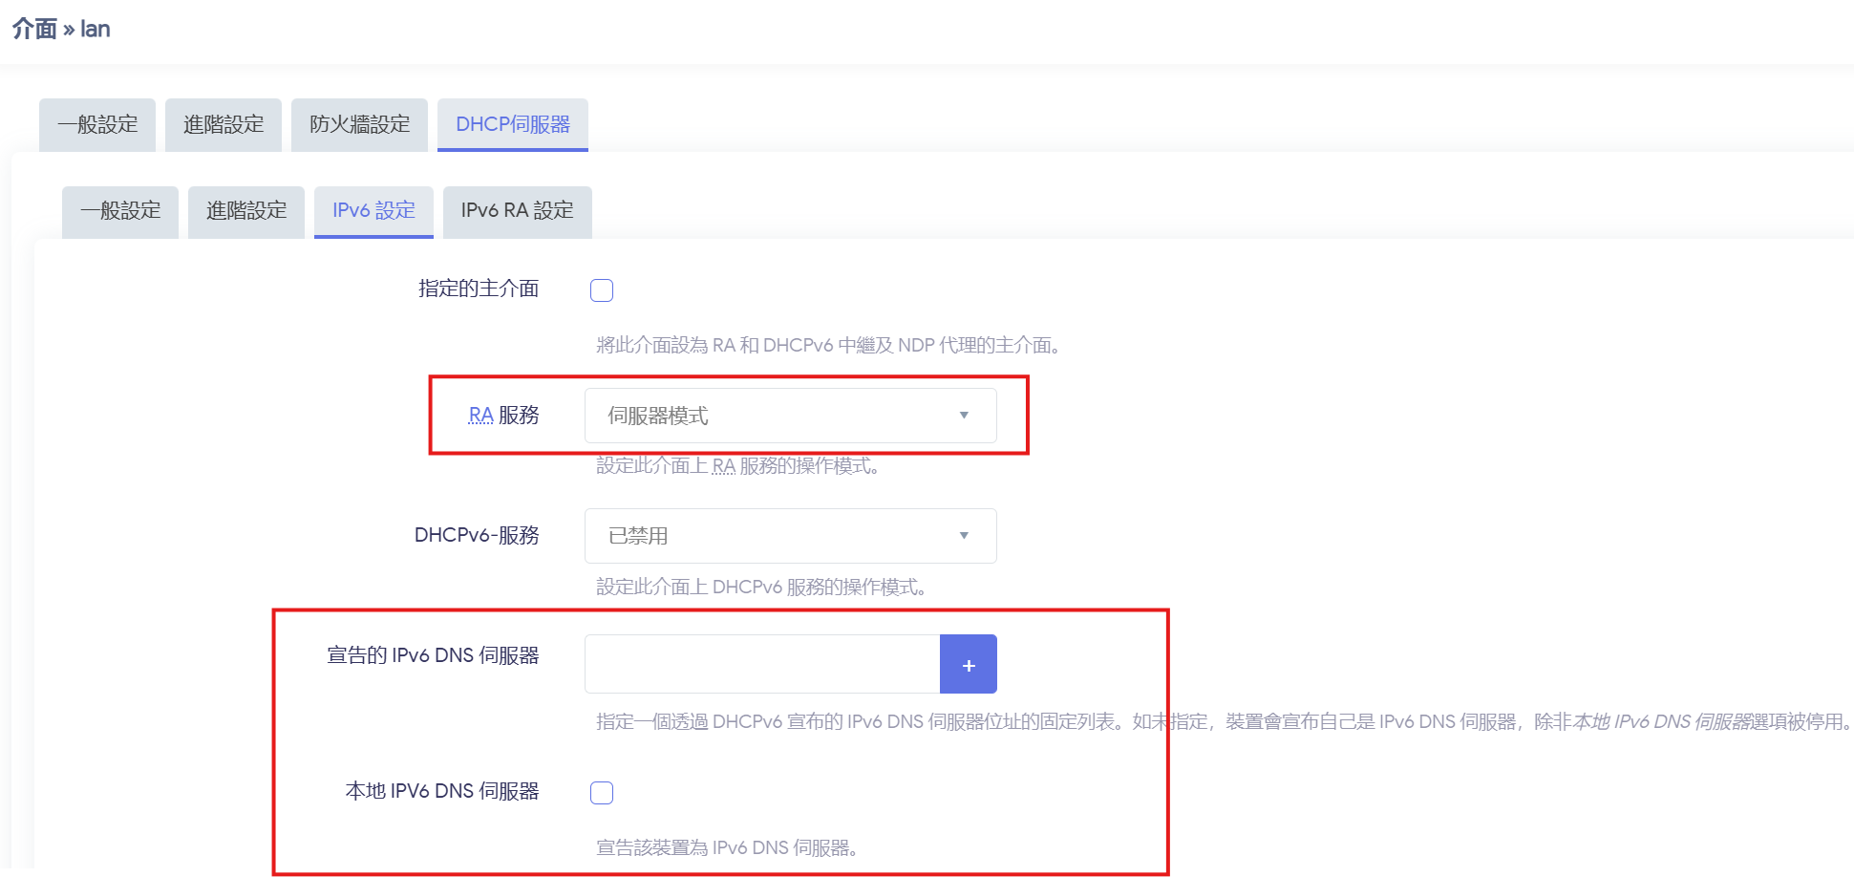
Task: Expand the DHCPv6-服務 dropdown showing 已禁用
Action: (x=790, y=536)
